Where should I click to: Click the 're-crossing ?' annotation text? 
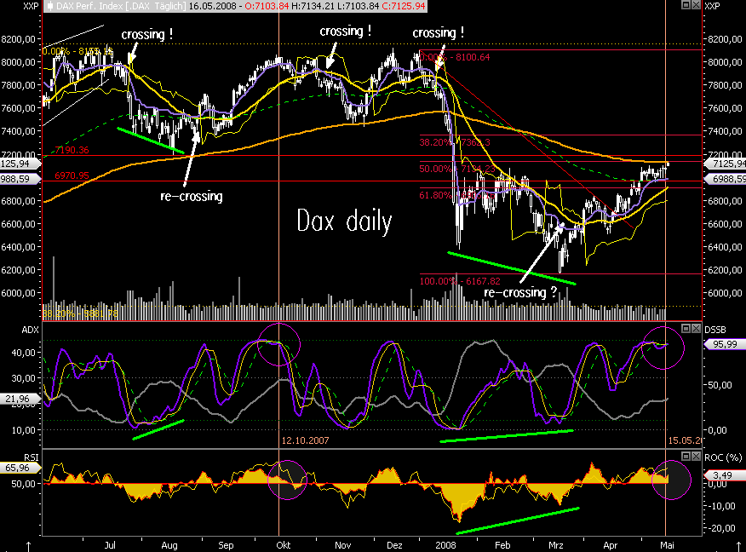click(x=520, y=292)
